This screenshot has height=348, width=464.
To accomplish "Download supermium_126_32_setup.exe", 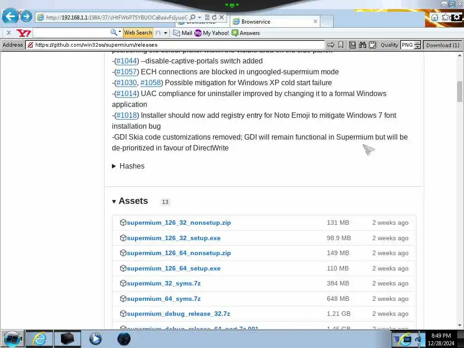I will pos(174,238).
